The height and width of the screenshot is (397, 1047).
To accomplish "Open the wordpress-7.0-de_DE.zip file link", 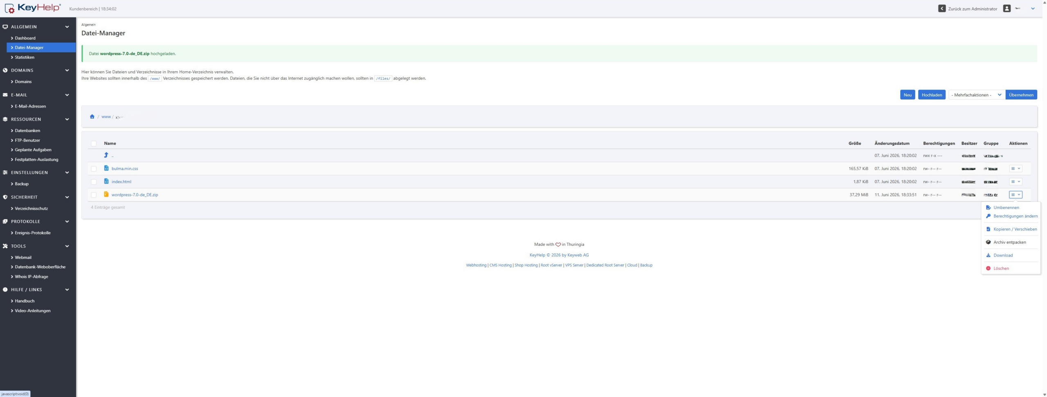I will pos(135,195).
